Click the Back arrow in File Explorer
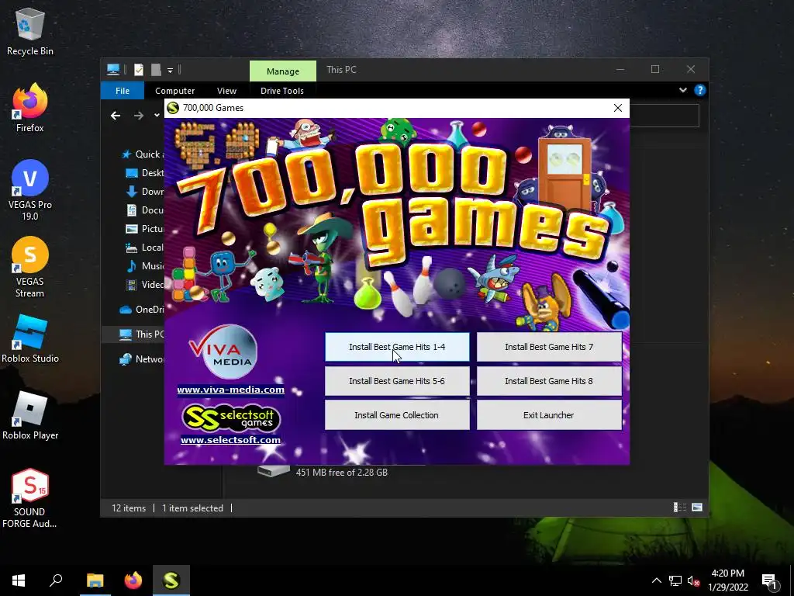Image resolution: width=794 pixels, height=596 pixels. click(x=116, y=116)
